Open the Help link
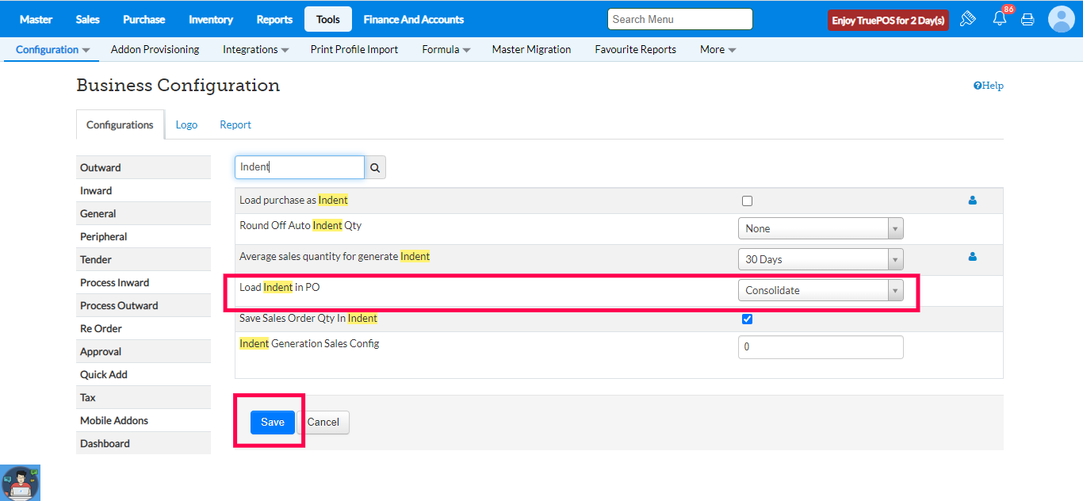The image size is (1083, 501). coord(989,86)
